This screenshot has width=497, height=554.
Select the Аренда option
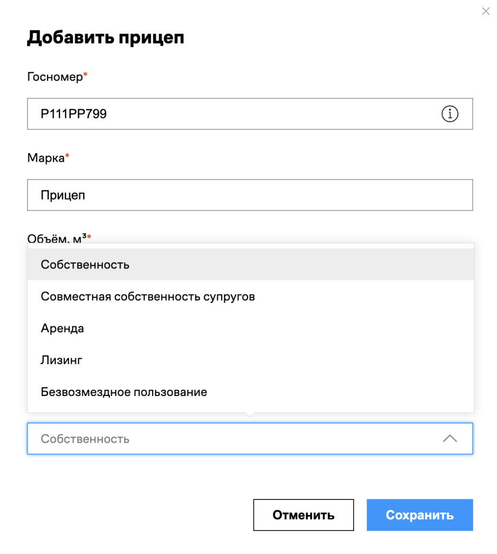coord(251,328)
